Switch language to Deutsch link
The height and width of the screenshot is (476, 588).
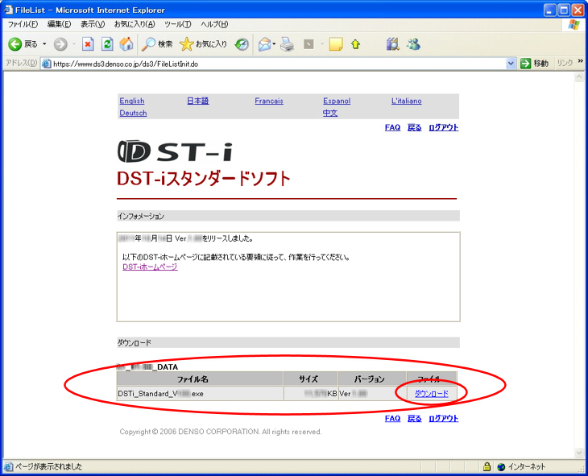(133, 113)
